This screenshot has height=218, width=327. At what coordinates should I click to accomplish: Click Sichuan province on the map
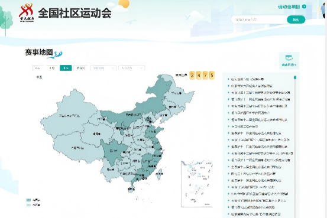pyautogui.click(x=114, y=151)
